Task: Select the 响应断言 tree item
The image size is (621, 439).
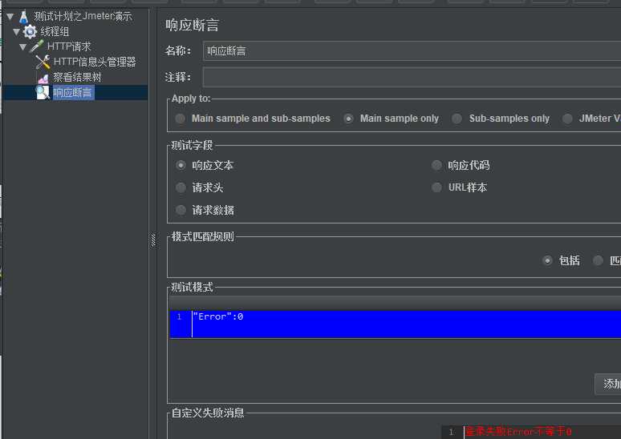Action: [73, 93]
